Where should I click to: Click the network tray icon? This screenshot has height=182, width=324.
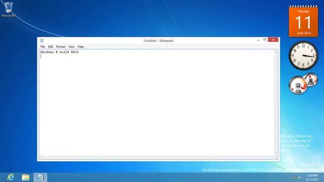pos(294,177)
